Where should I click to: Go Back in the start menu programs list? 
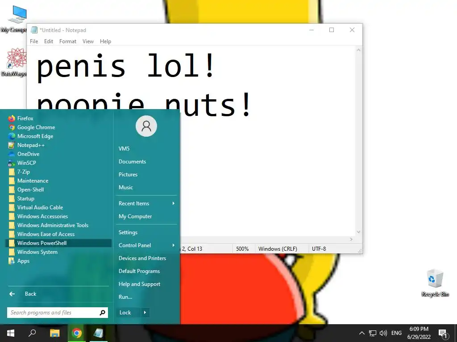point(58,294)
